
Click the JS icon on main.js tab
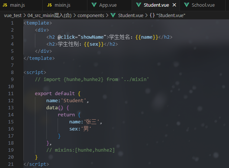tap(5, 5)
